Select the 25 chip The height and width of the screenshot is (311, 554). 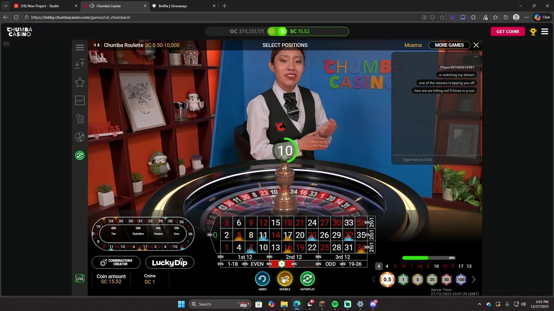[x=432, y=279]
